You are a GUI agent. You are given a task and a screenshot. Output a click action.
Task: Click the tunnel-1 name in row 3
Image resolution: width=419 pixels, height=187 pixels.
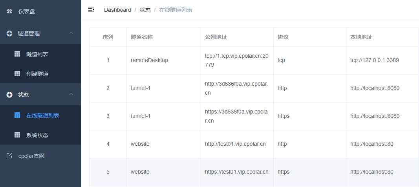coord(141,116)
